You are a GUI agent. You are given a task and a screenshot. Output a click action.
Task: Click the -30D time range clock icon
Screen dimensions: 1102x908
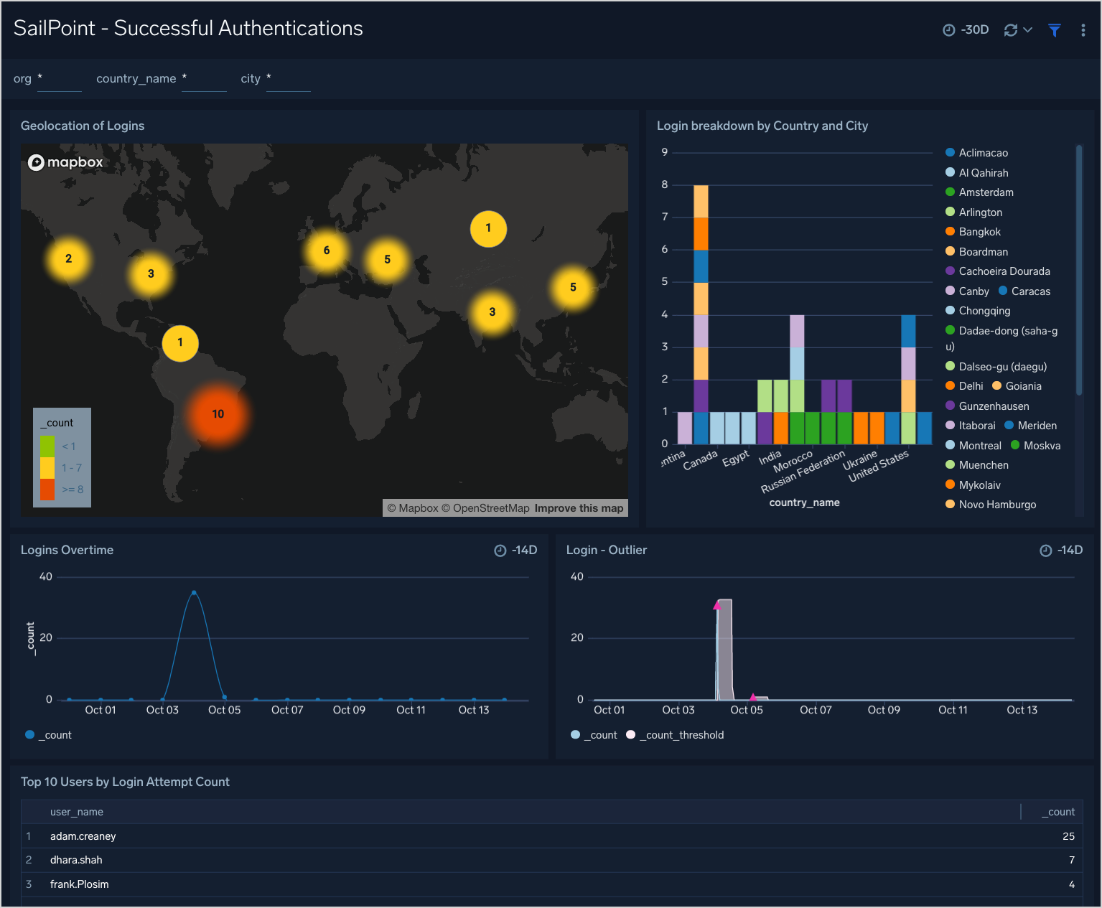click(x=948, y=30)
